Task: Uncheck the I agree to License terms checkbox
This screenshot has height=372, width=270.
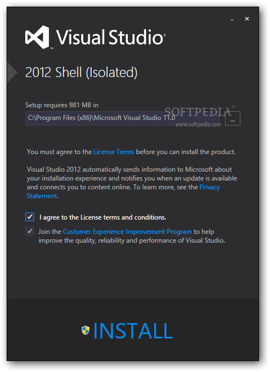Action: [30, 217]
